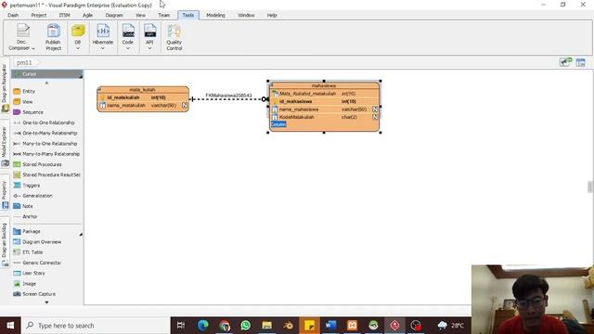Expand the API dropdown arrow

coord(149,48)
